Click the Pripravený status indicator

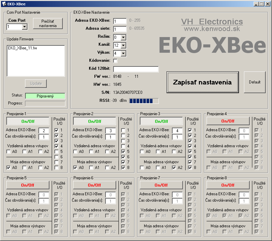point(45,96)
